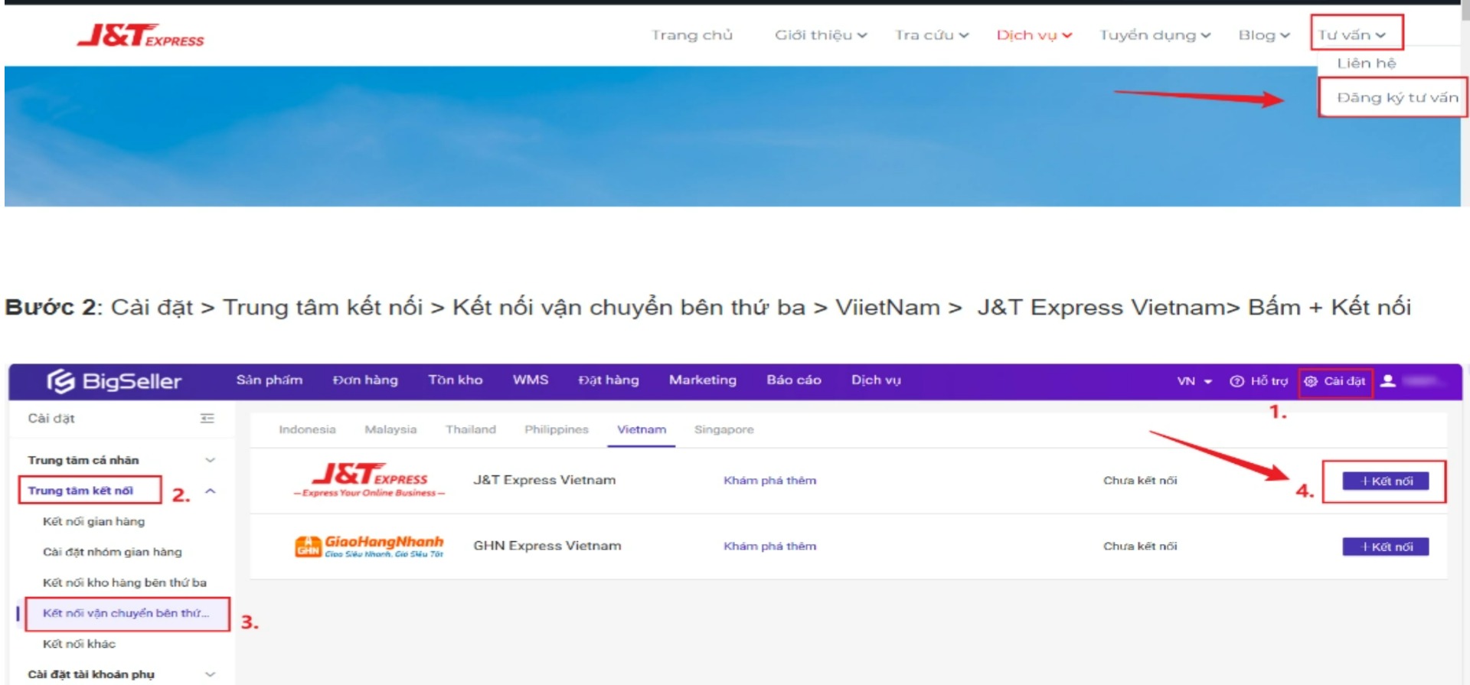Click the GiaoHangNhanh carrier logo
Image resolution: width=1470 pixels, height=685 pixels.
(x=369, y=546)
